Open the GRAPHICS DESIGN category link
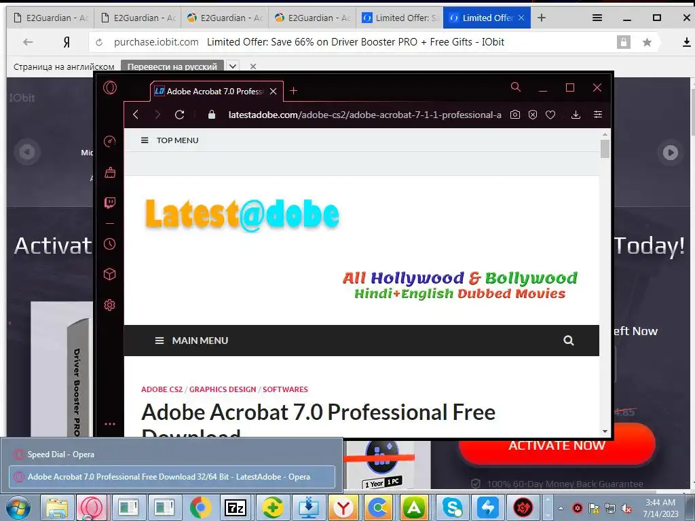 (223, 389)
